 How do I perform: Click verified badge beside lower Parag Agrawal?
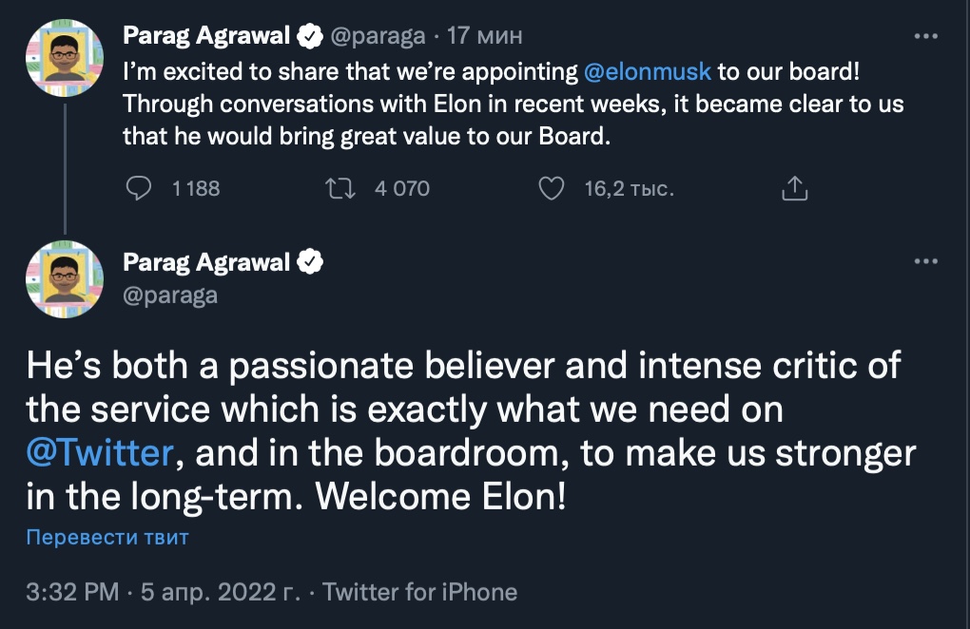point(310,262)
